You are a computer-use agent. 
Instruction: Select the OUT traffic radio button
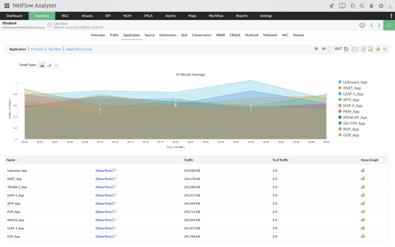[x=329, y=49]
